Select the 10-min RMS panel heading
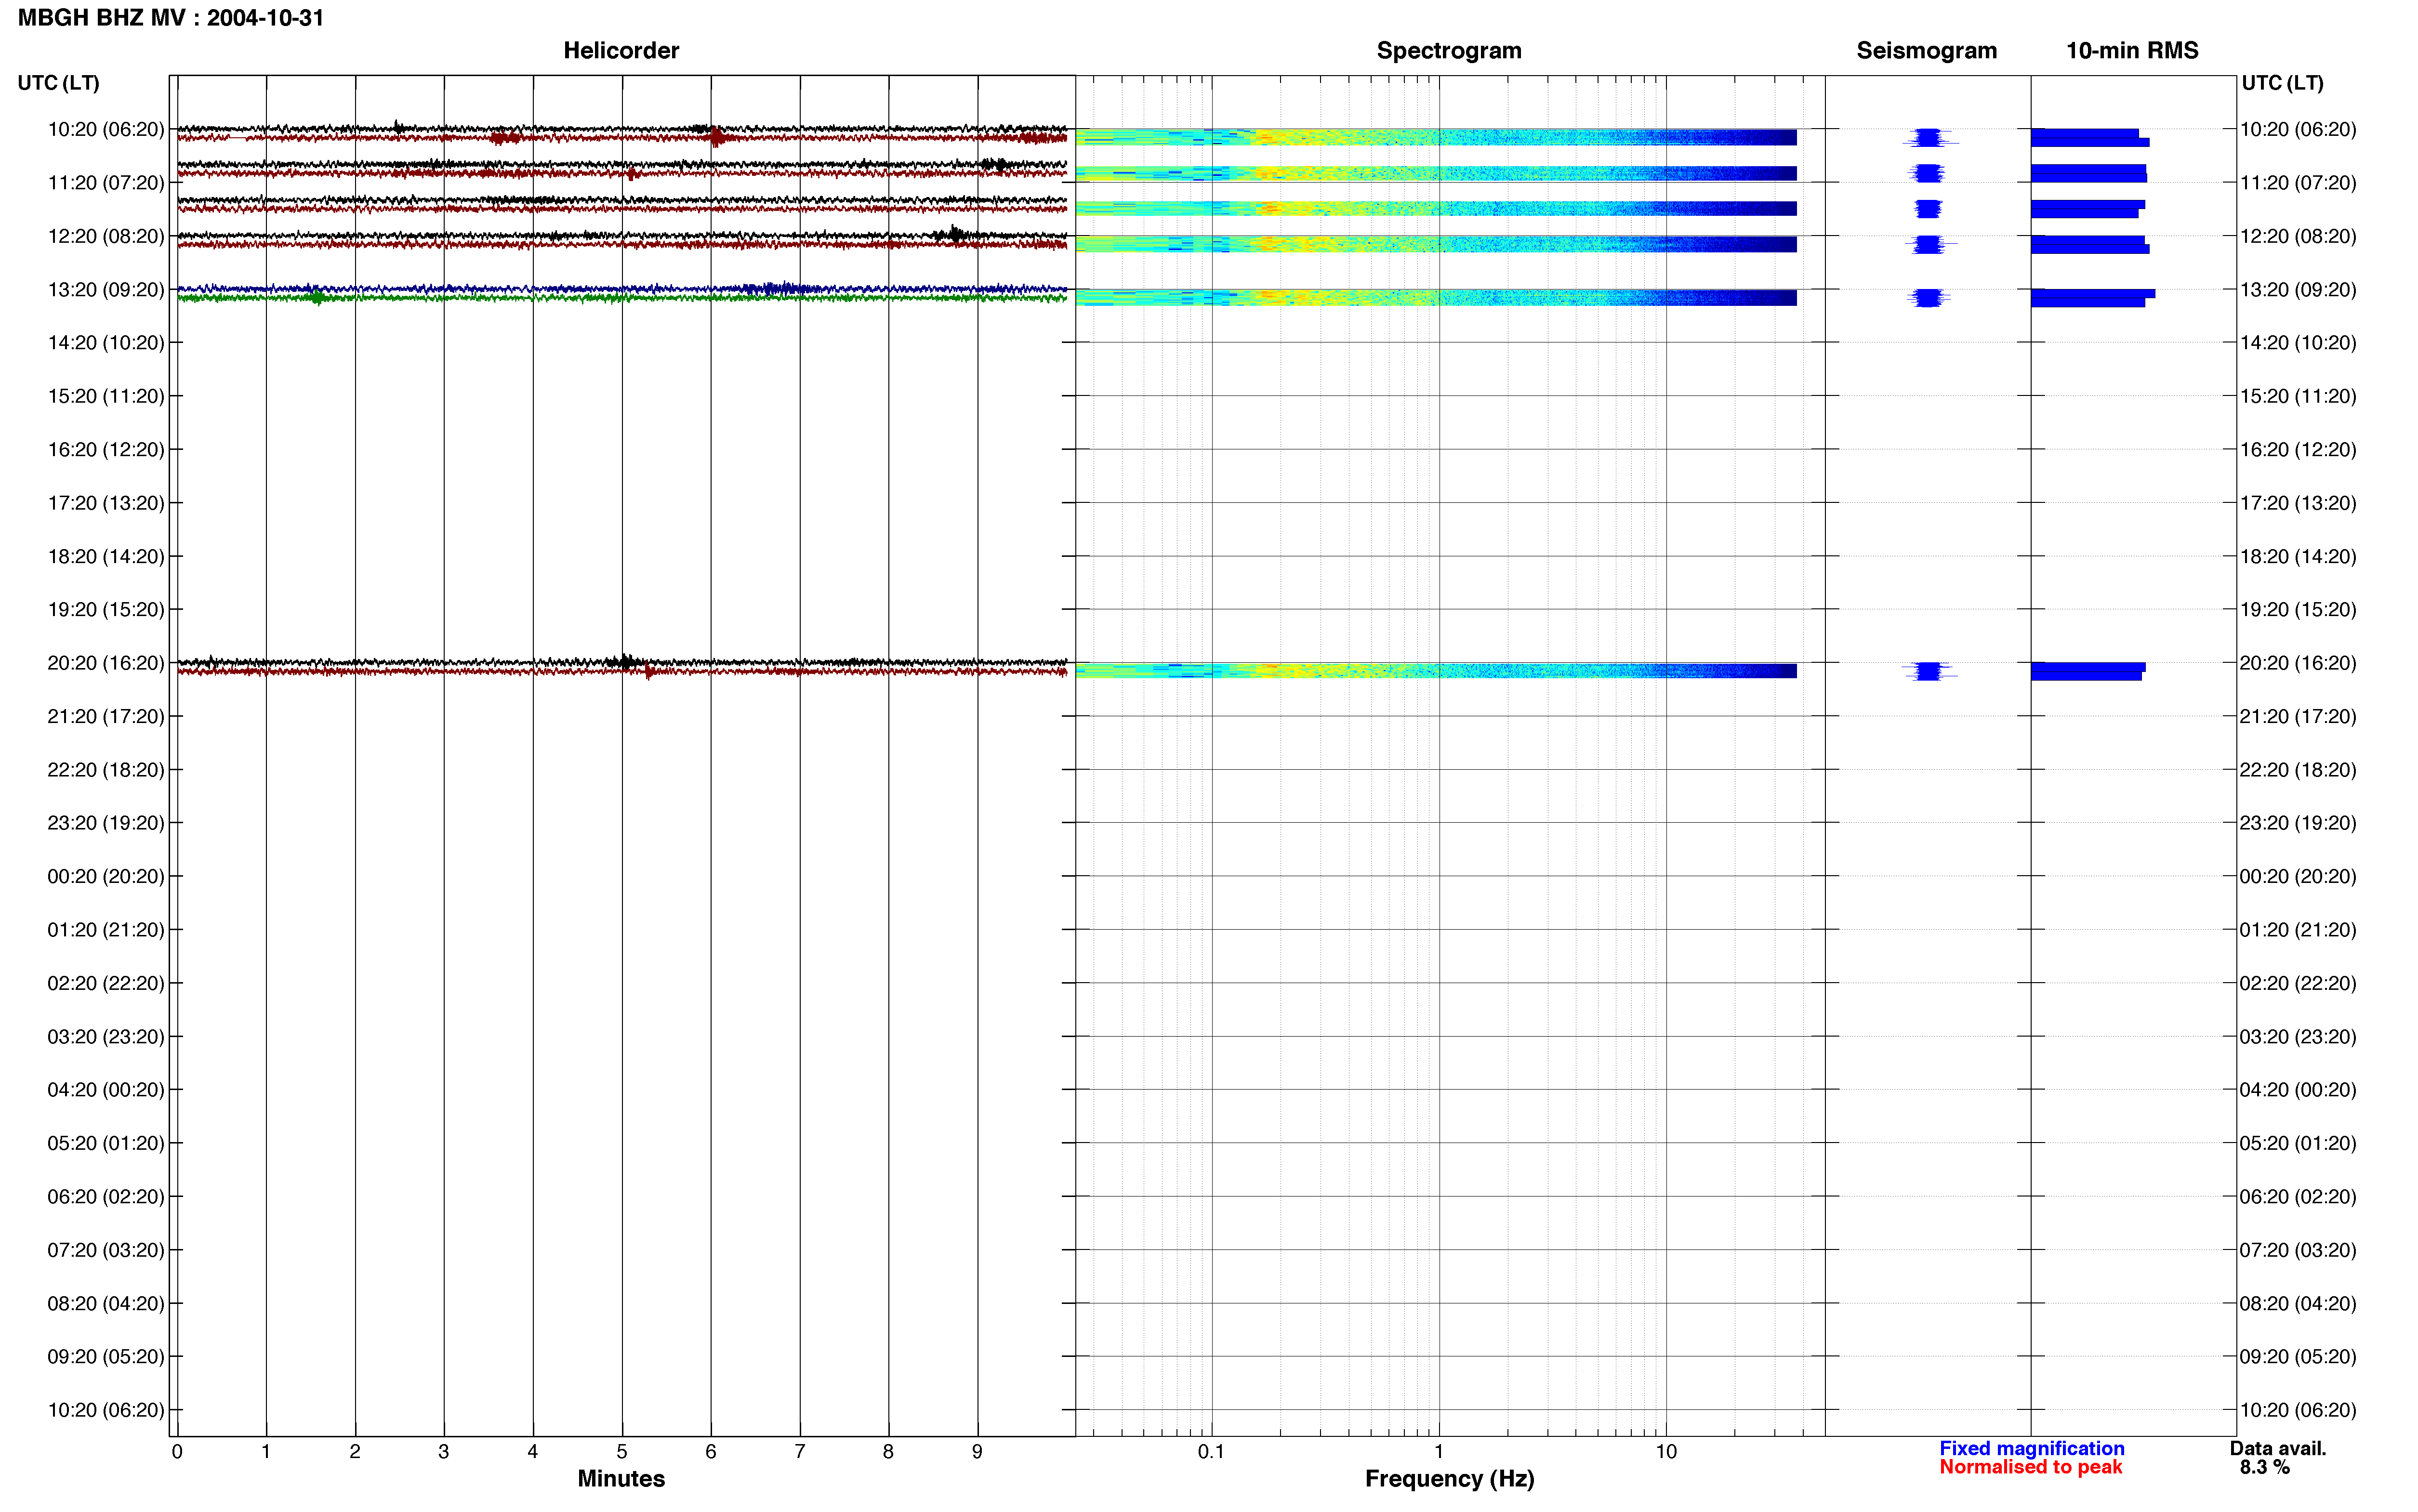Screen dimensions: 2418x1512 [x=2132, y=51]
